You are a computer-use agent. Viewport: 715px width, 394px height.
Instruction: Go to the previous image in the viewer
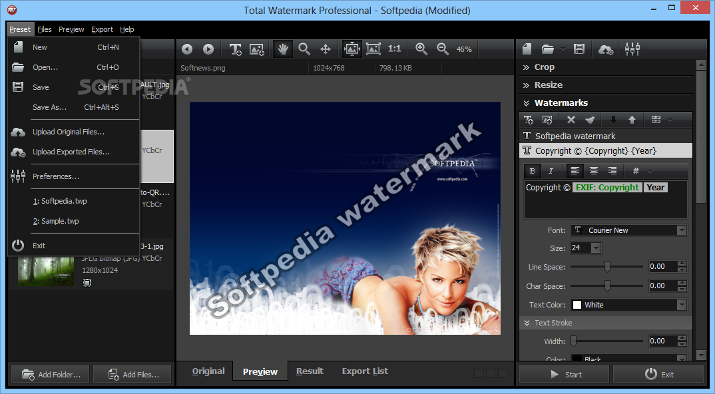tap(187, 49)
